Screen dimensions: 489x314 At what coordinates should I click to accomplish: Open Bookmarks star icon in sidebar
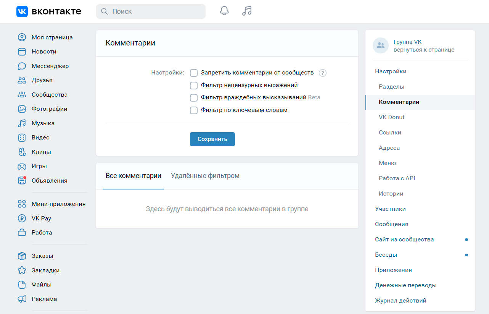point(22,270)
